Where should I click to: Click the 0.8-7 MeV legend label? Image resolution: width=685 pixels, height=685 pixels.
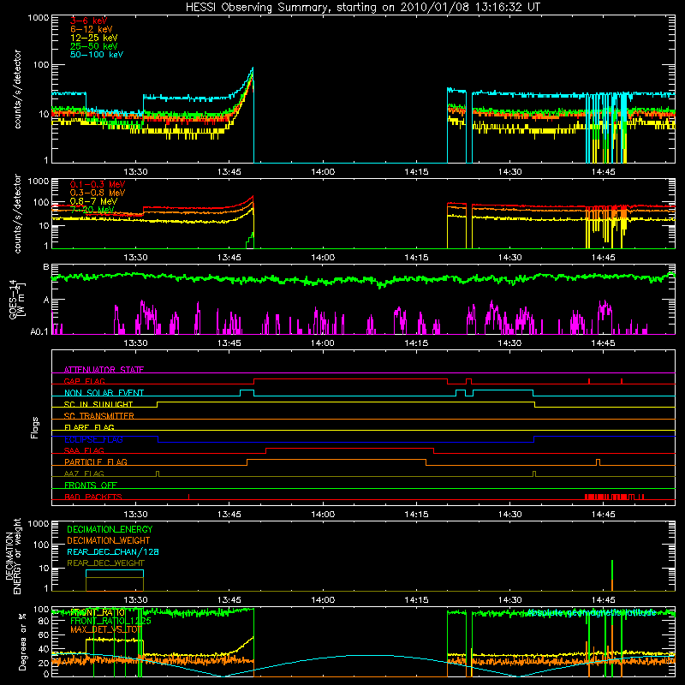pos(93,201)
